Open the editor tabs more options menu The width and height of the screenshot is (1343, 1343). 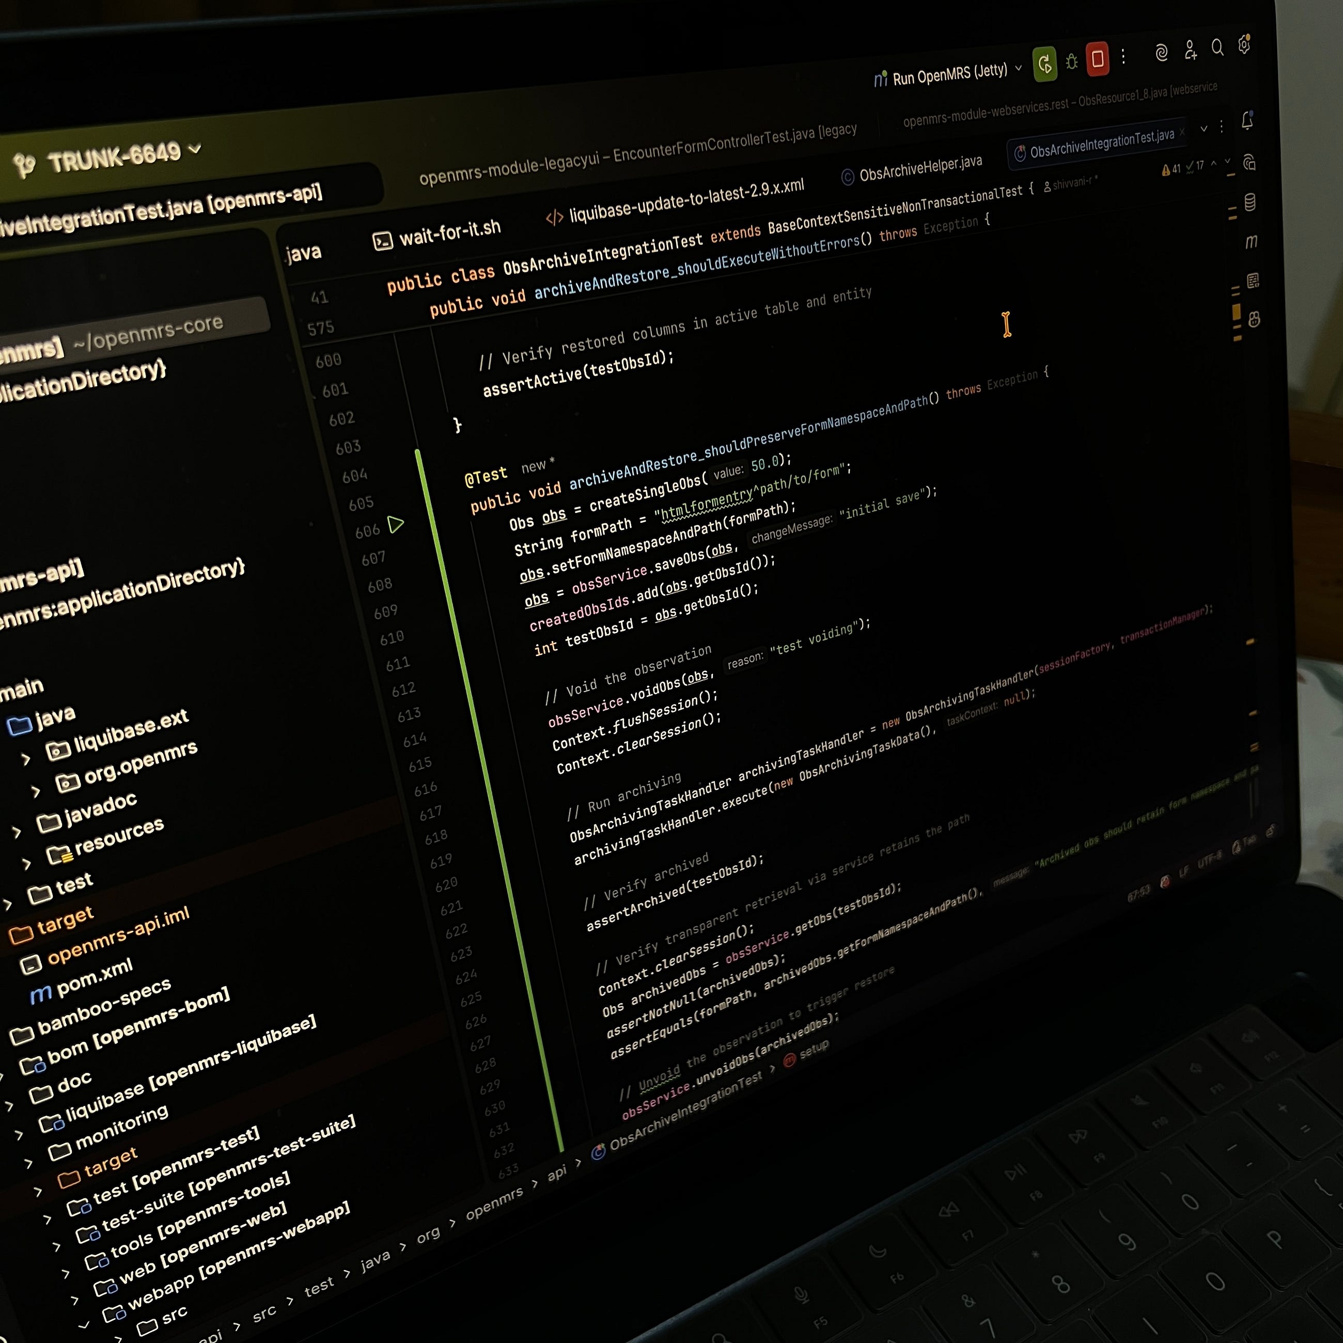[x=1221, y=127]
